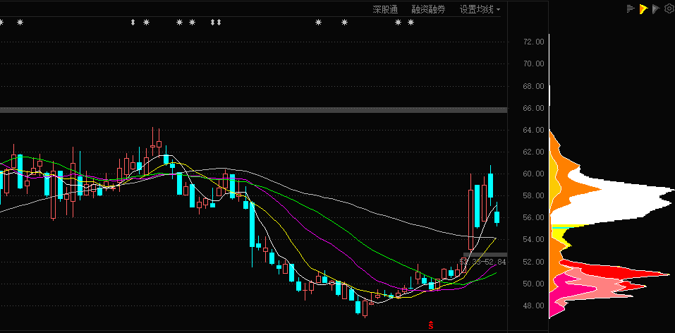Select the orange-yellow chip flame view icon
Screen dimensions: 675x333
pyautogui.click(x=643, y=8)
